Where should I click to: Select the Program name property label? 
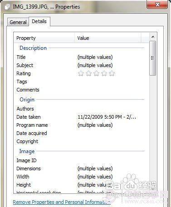click(x=32, y=125)
